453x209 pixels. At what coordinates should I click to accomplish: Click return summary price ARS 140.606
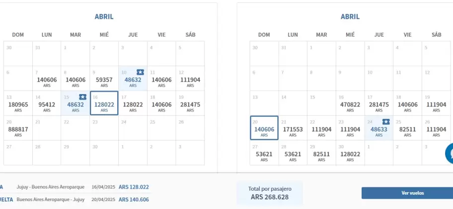point(134,200)
